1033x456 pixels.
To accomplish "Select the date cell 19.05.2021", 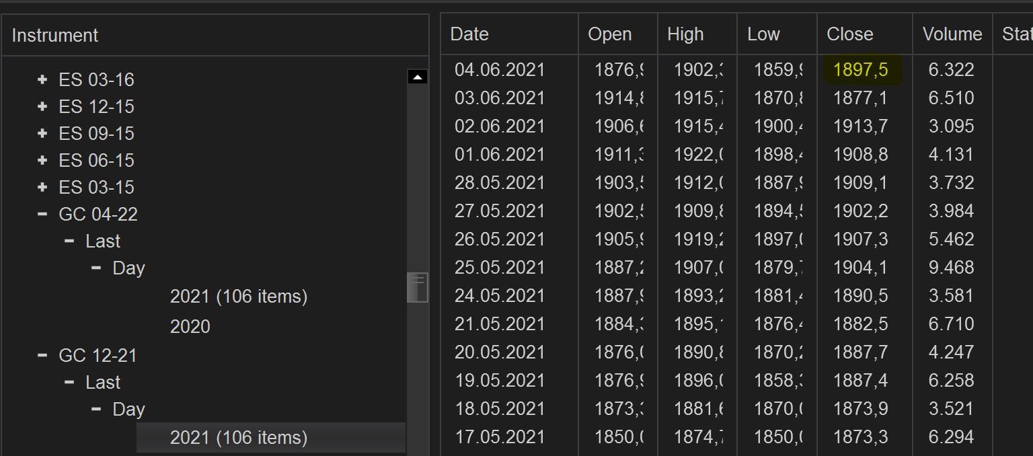I will pyautogui.click(x=500, y=381).
